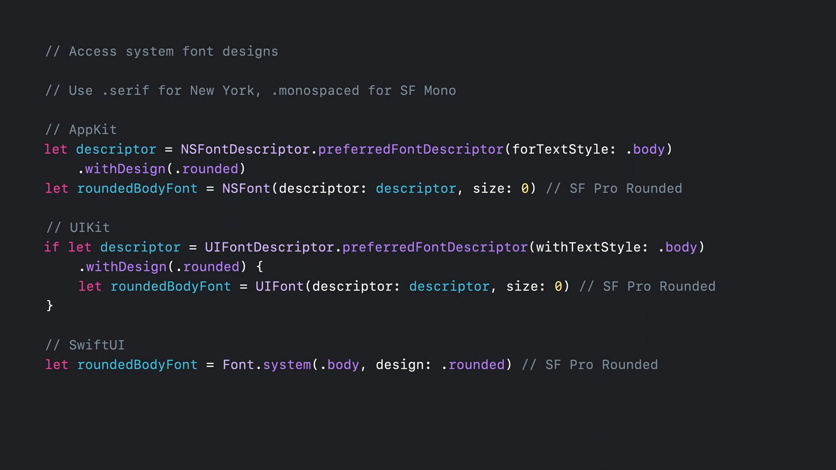Select the SF Pro Rounded comment on the SwiftUI line
Viewport: 836px width, 470px height.
590,365
